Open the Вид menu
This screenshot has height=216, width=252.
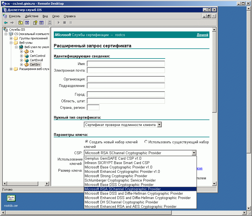(45, 16)
